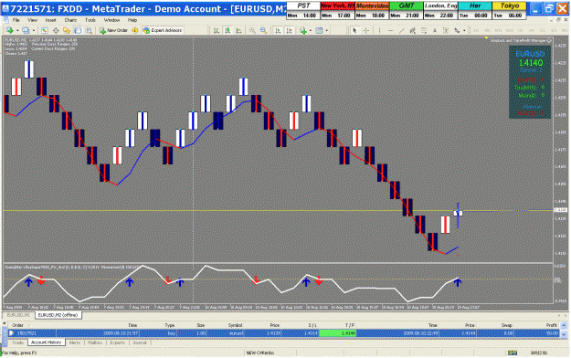Open the Charts menu
Image resolution: width=571 pixels, height=358 pixels.
click(70, 20)
